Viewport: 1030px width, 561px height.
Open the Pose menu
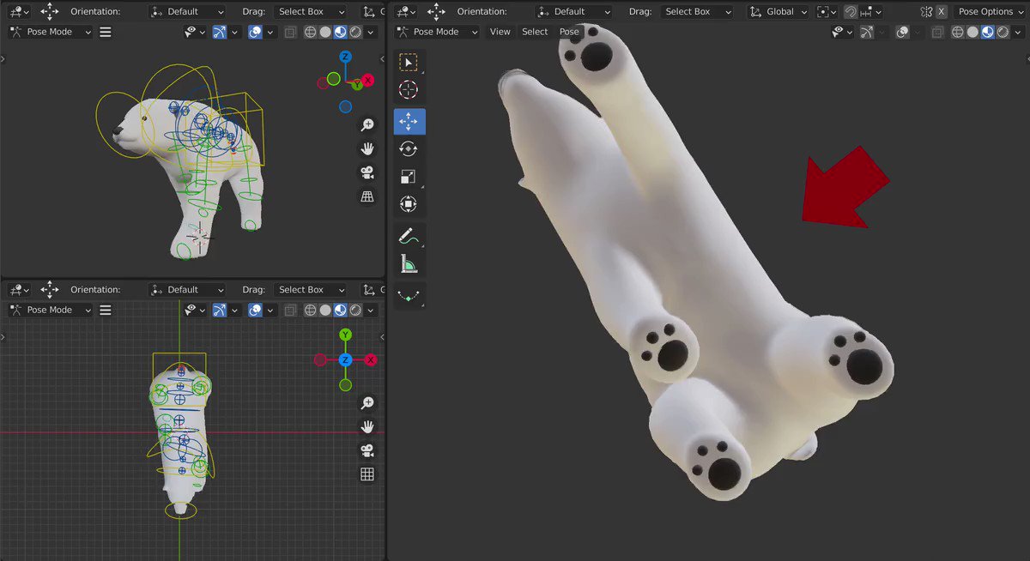click(569, 32)
